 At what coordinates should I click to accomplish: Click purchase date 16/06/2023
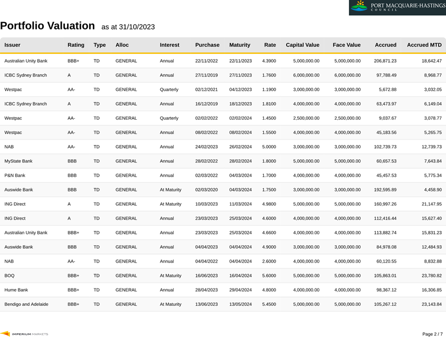coord(206,275)
